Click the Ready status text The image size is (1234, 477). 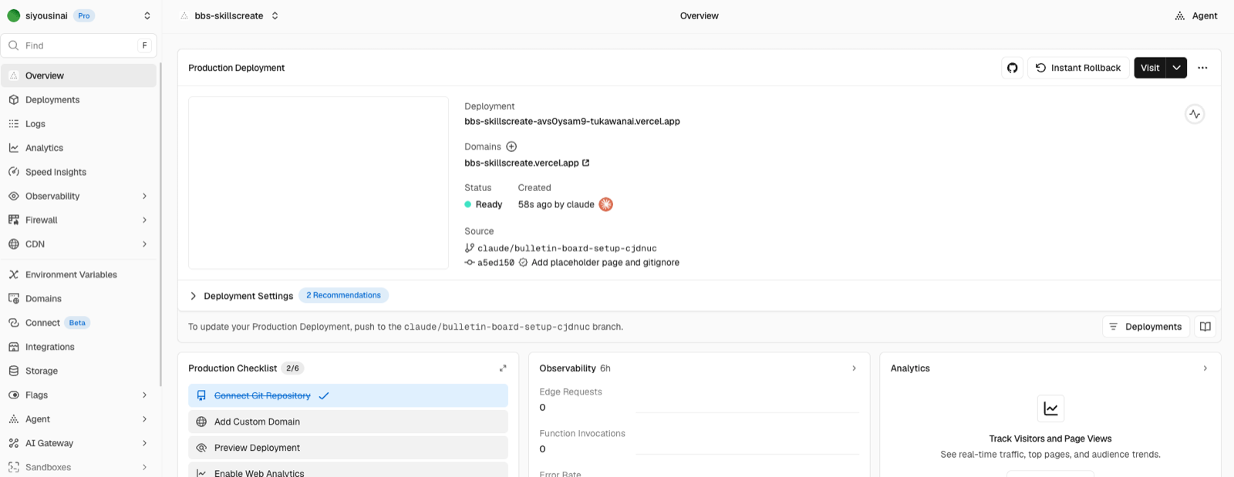(x=489, y=204)
